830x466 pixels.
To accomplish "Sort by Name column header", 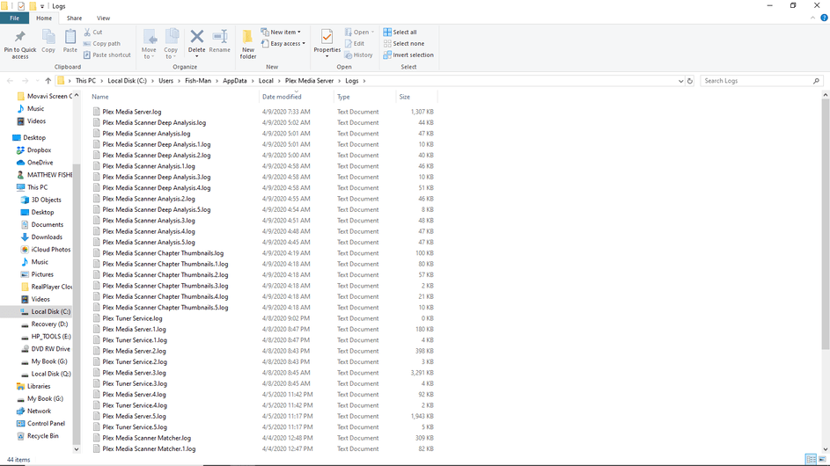I will pyautogui.click(x=173, y=97).
